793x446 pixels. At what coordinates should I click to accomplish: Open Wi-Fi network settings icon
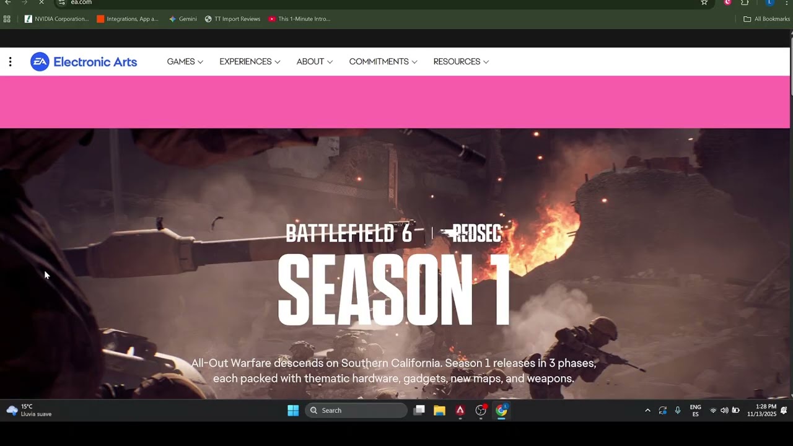click(713, 410)
